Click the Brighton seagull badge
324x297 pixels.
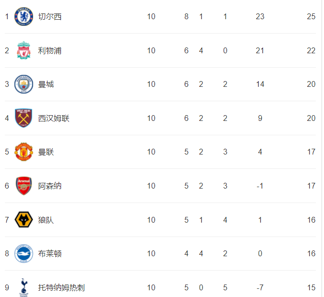point(24,253)
